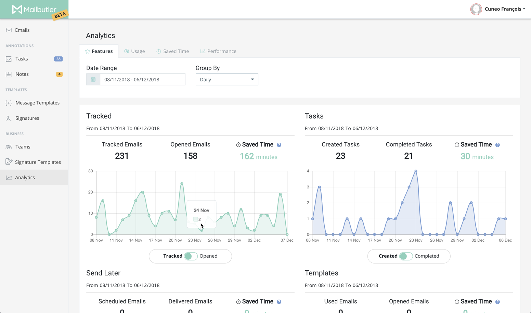
Task: Click the user avatar picture
Action: 476,9
